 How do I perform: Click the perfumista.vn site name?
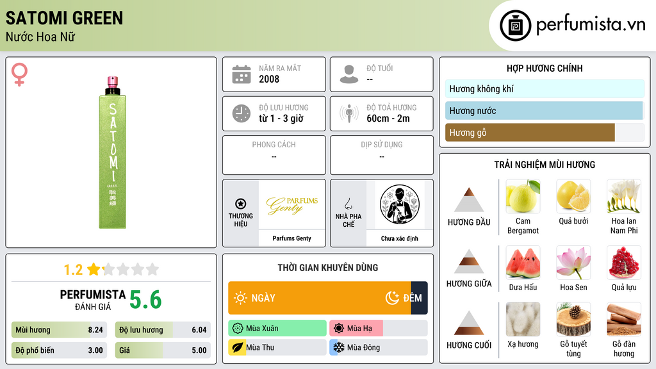591,24
